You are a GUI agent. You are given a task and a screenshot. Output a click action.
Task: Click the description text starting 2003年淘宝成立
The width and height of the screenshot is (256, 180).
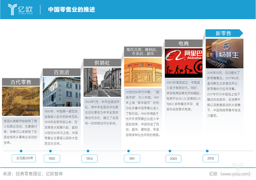click(x=183, y=96)
